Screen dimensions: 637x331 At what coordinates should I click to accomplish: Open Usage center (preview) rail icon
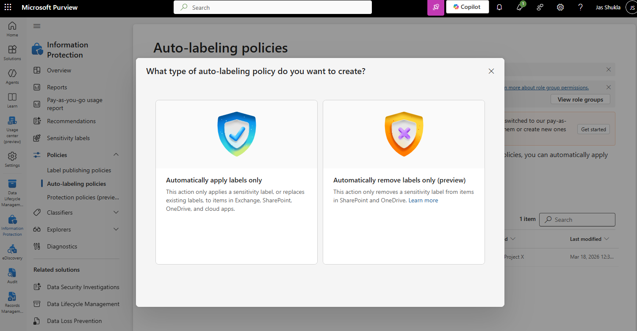click(x=12, y=130)
